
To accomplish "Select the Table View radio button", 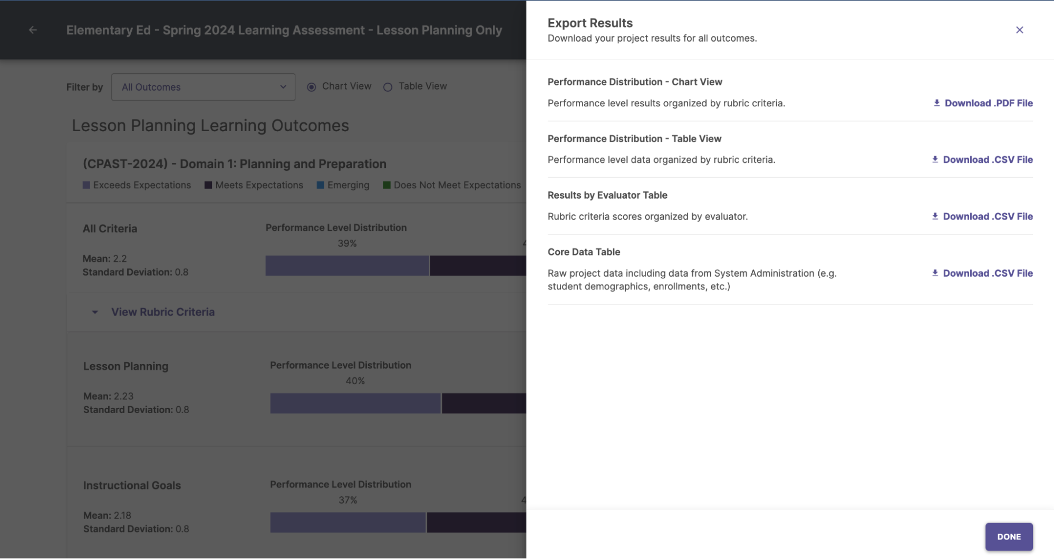I will (x=388, y=86).
